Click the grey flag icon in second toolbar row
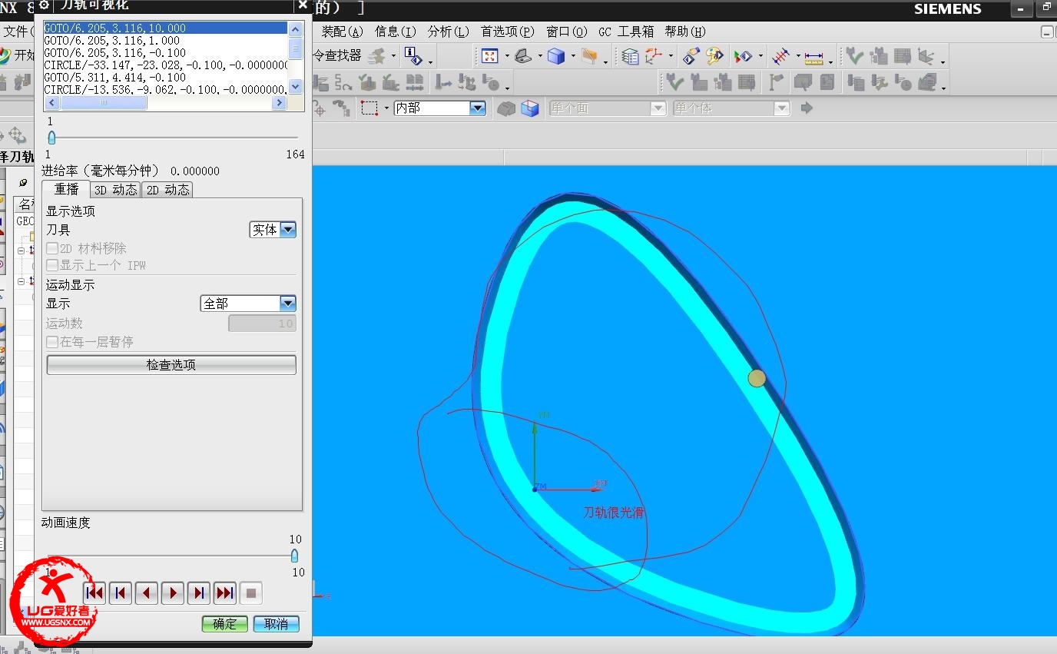1057x654 pixels. click(x=777, y=81)
